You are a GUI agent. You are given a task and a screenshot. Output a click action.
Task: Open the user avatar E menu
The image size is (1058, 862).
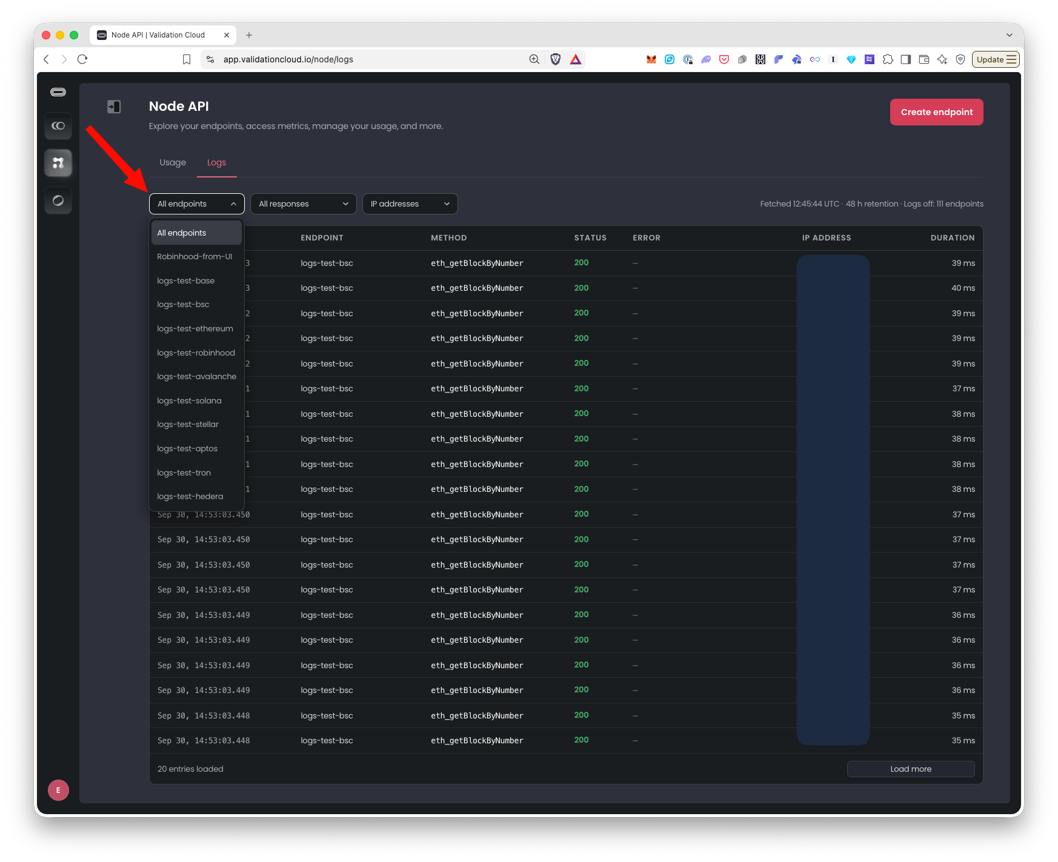(x=58, y=790)
